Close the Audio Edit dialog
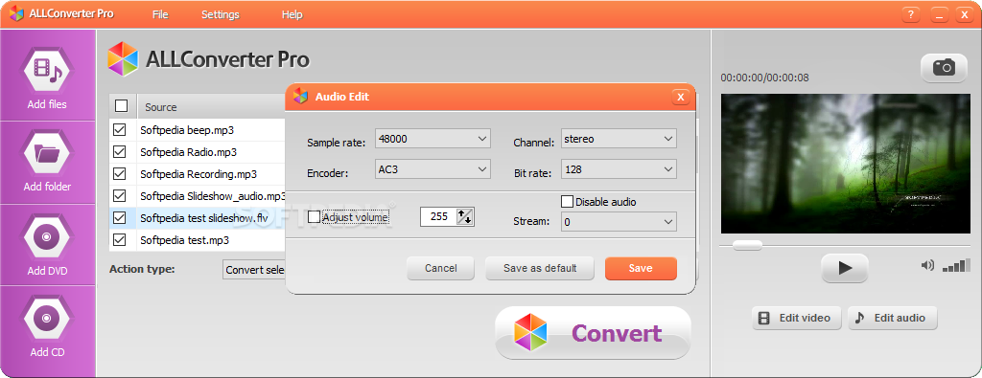Viewport: 982px width, 378px height. (x=680, y=97)
